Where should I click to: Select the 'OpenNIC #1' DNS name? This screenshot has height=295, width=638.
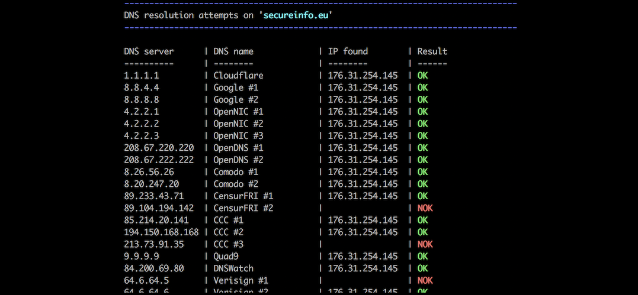[x=239, y=111]
